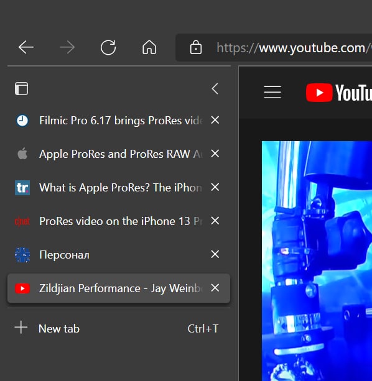This screenshot has width=372, height=381.
Task: Click the YouTube favicon in tab list
Action: coord(22,288)
